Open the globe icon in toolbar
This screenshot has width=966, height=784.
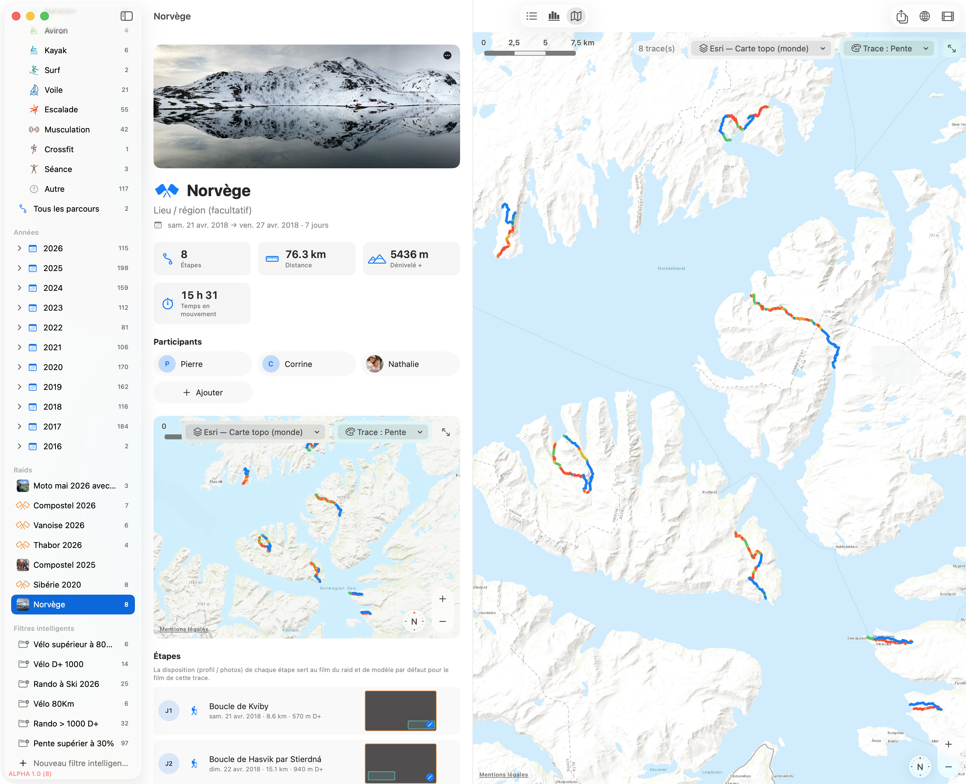(x=925, y=16)
